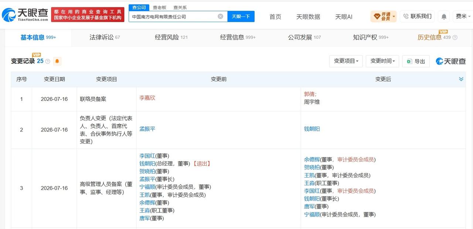Open 王淼 in the 变更前 list
Screen dimensions: 473x229
click(144, 210)
